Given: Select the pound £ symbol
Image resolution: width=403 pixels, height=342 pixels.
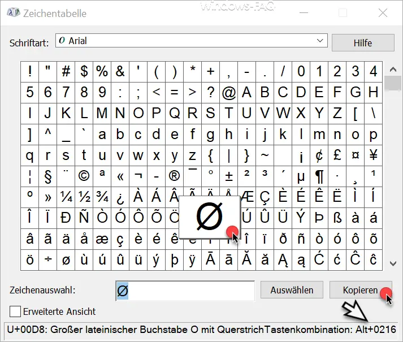Looking at the screenshot, I should coord(337,155).
